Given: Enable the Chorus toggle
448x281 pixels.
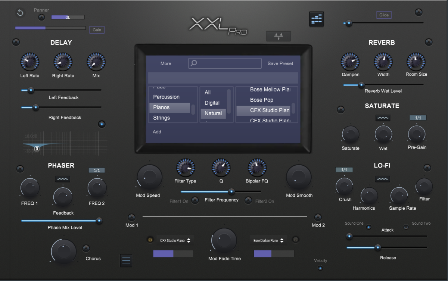Looking at the screenshot, I should pyautogui.click(x=86, y=249).
